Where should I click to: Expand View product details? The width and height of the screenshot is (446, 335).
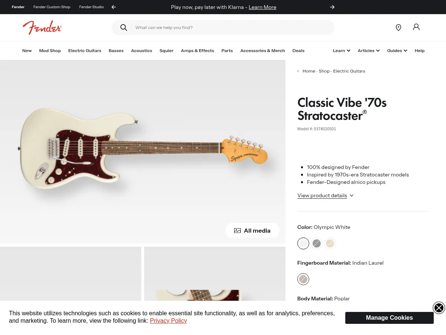pos(322,195)
